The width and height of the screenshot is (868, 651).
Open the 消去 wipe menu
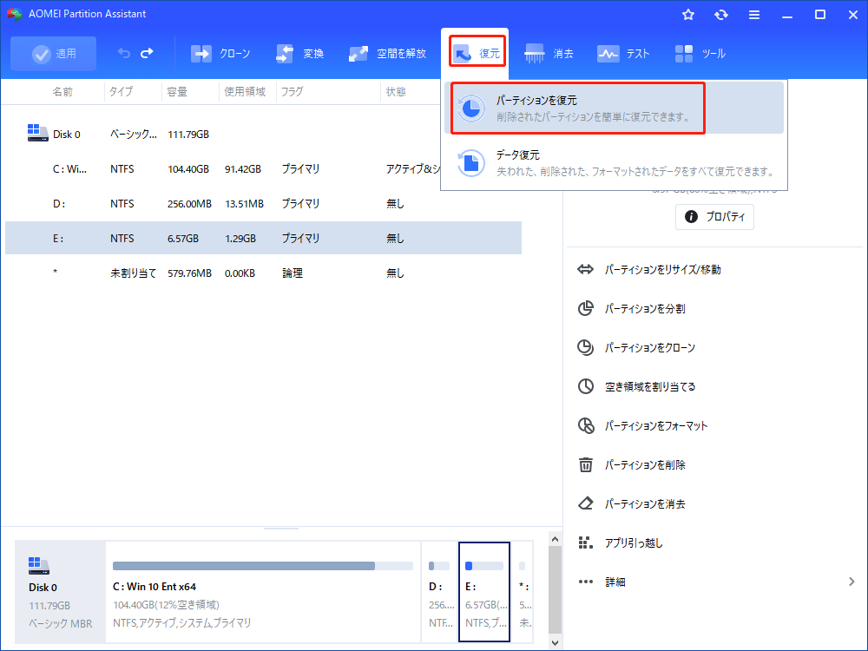tap(549, 54)
